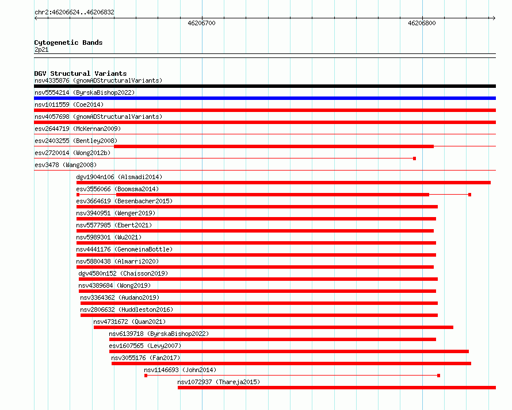Select the red nsv1011559 variant bar

tap(265, 110)
